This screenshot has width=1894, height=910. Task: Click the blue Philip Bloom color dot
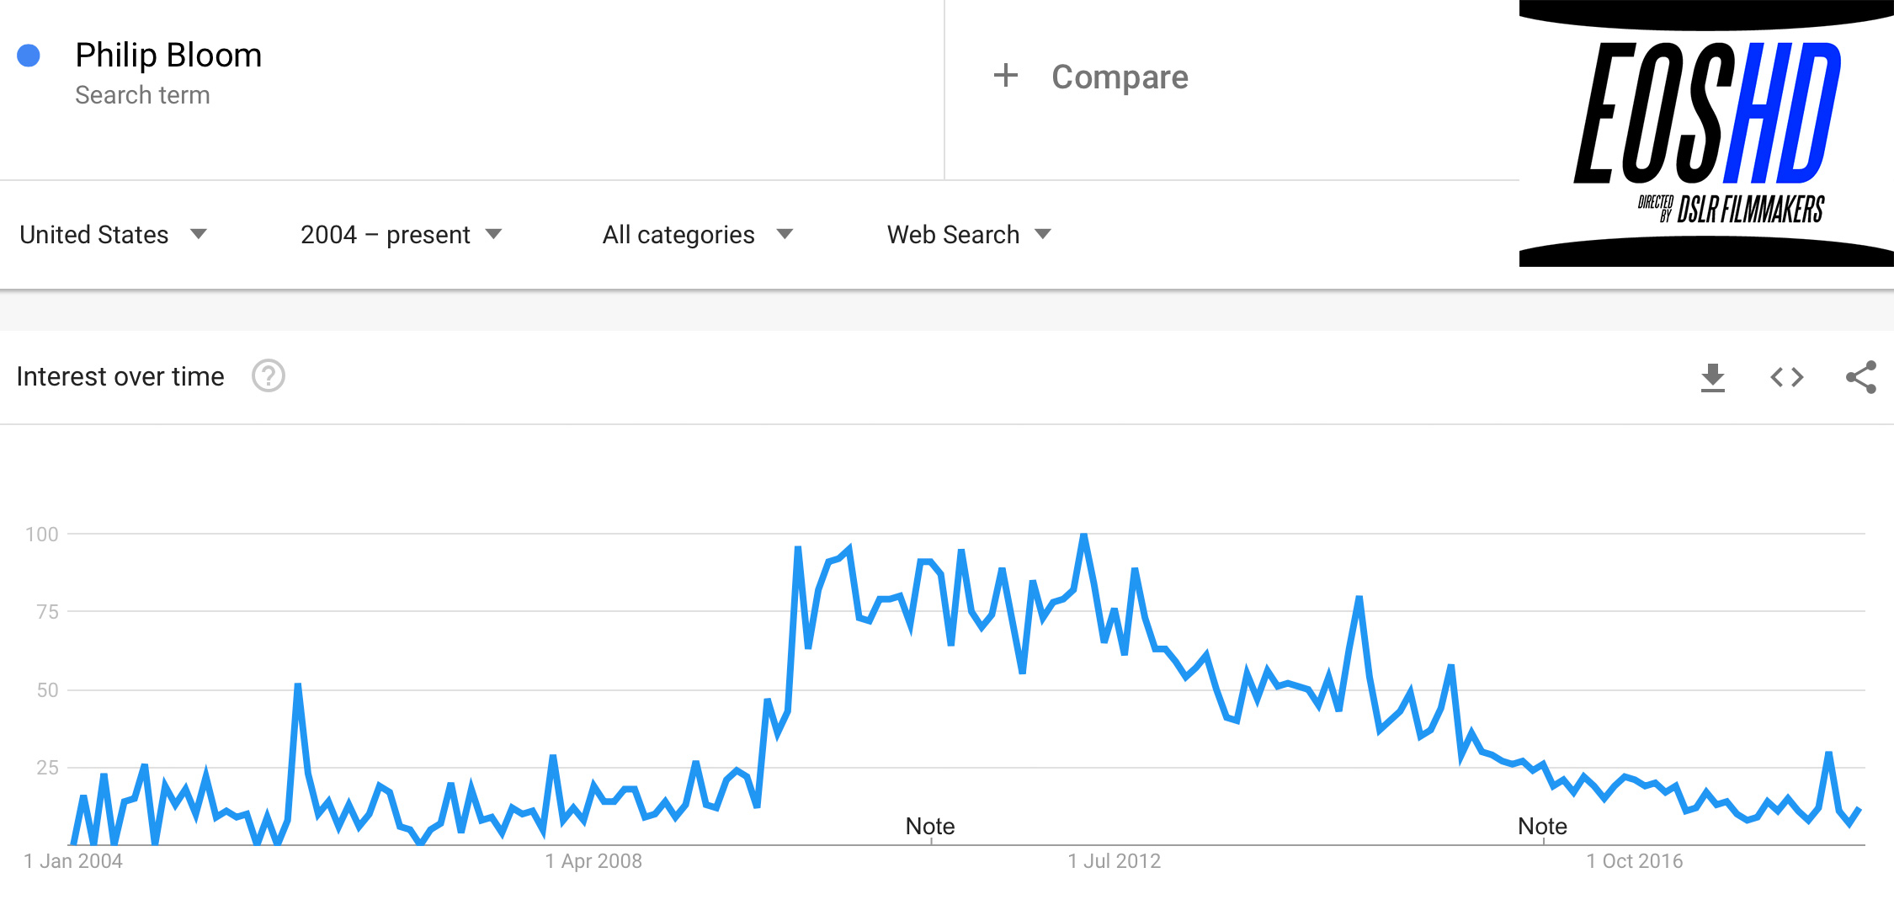click(x=29, y=56)
